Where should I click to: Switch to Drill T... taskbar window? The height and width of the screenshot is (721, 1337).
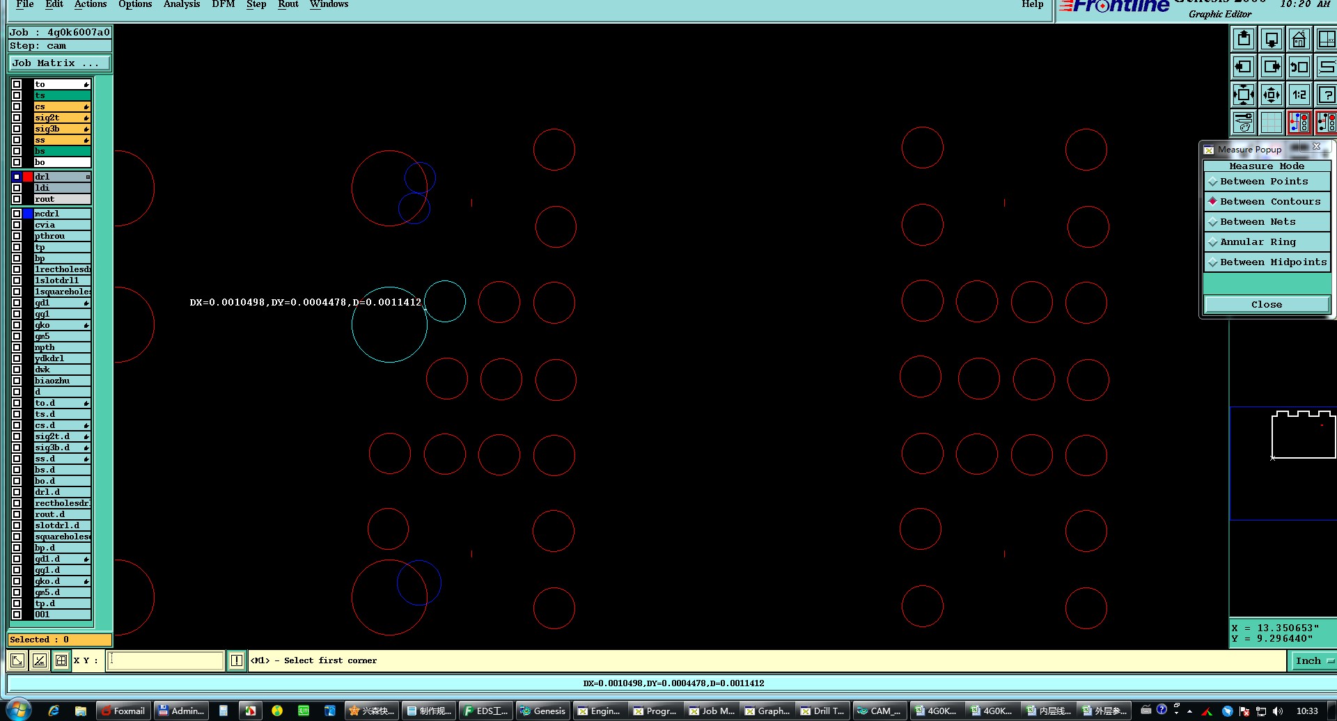(x=822, y=711)
